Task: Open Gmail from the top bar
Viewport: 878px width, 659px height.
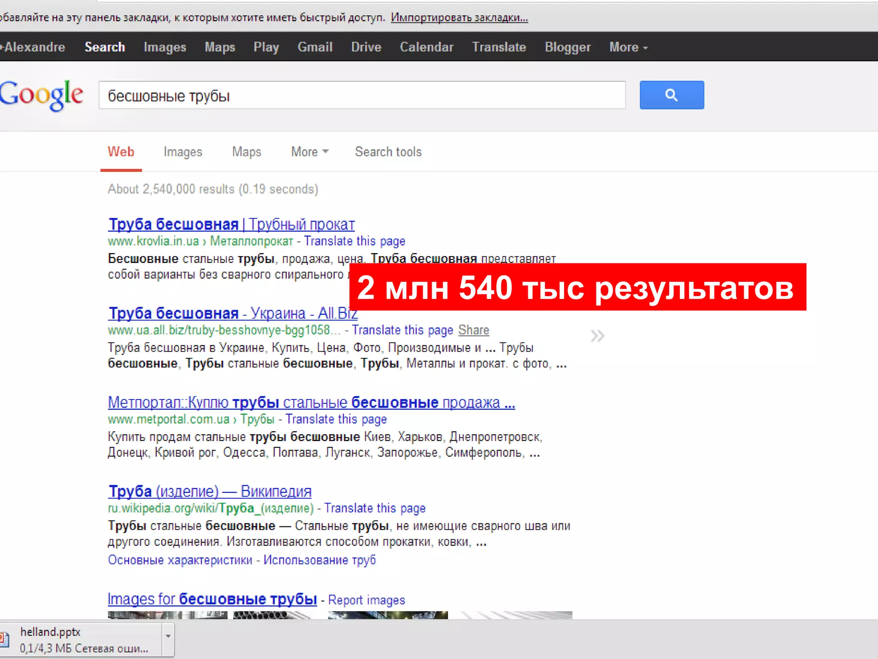Action: [315, 47]
